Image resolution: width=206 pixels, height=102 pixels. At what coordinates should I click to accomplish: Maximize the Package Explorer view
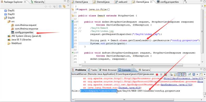click(x=68, y=2)
